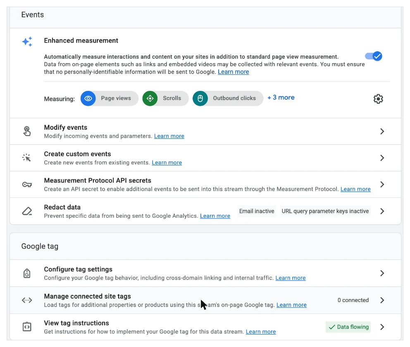The image size is (410, 347).
Task: Click the connected site tags arrows icon
Action: pyautogui.click(x=27, y=300)
